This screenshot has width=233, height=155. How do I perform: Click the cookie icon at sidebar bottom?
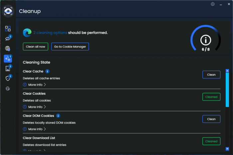(x=8, y=88)
